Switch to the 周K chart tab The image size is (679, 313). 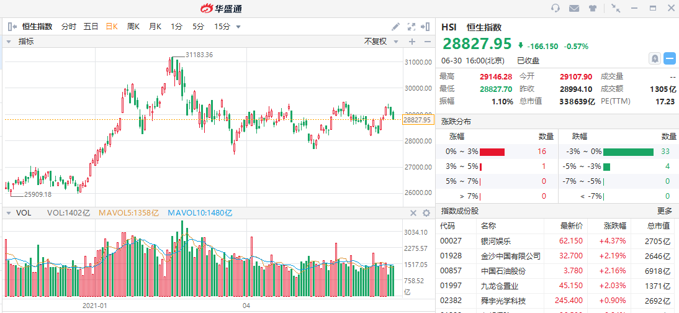coord(133,27)
